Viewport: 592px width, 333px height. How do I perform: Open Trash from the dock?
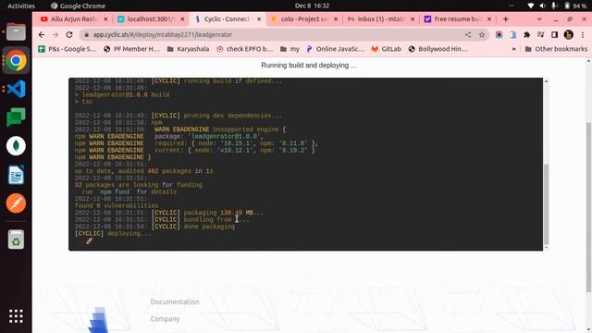(x=16, y=240)
